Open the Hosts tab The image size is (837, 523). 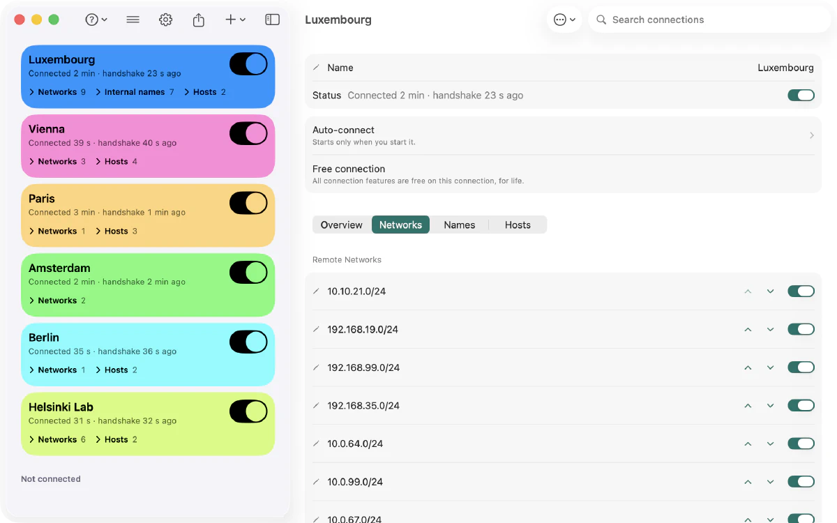click(x=518, y=225)
